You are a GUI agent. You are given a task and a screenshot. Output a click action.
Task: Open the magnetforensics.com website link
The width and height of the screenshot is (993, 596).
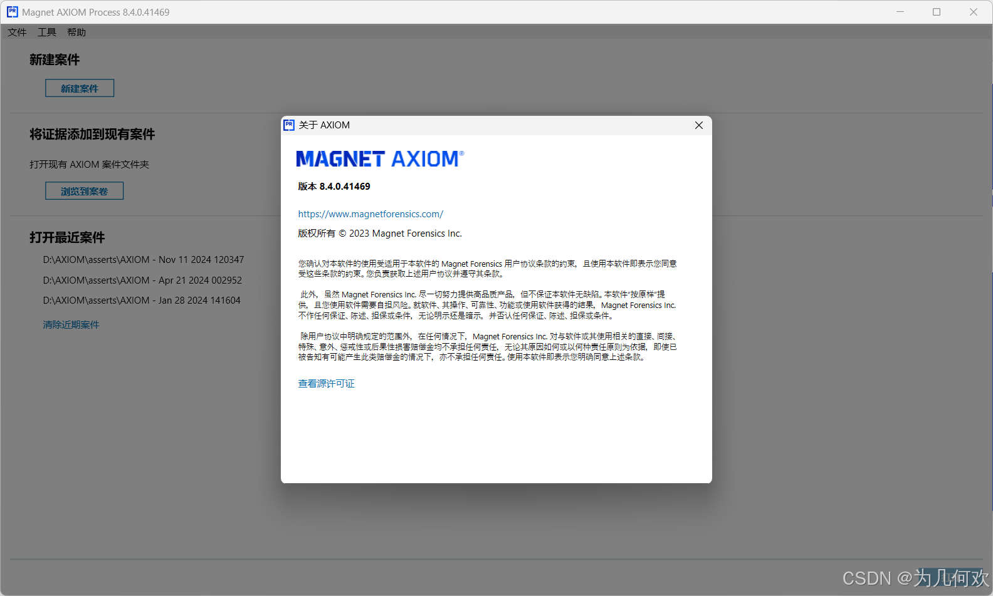[x=370, y=214]
